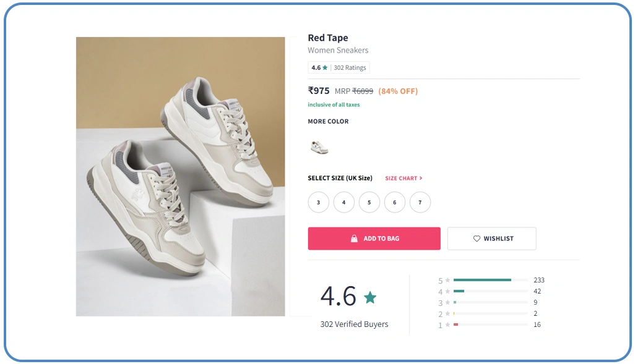Click the star next to 5 rating row
Viewport: 635px width, 364px height.
tap(447, 281)
